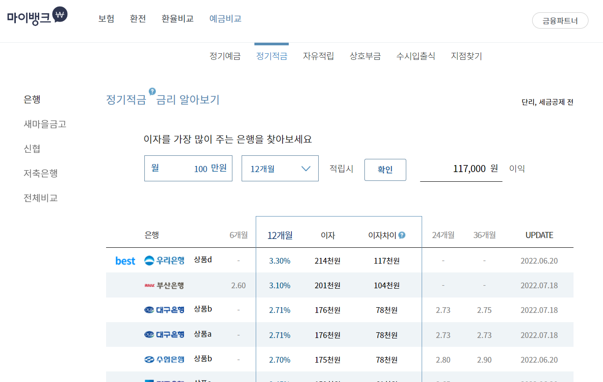The height and width of the screenshot is (382, 603).
Task: Click 상품d label in 우리은행 row
Action: [x=203, y=259]
